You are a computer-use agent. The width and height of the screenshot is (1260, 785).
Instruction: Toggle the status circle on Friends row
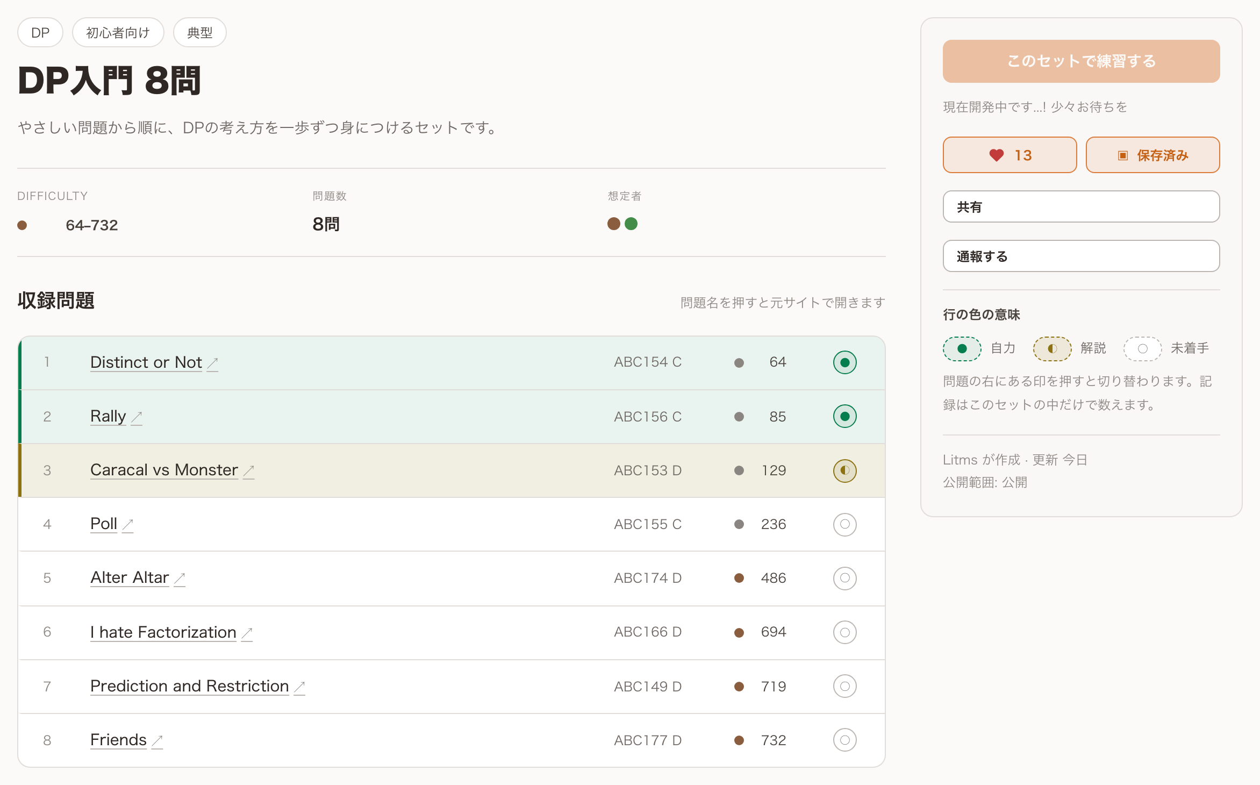click(845, 740)
